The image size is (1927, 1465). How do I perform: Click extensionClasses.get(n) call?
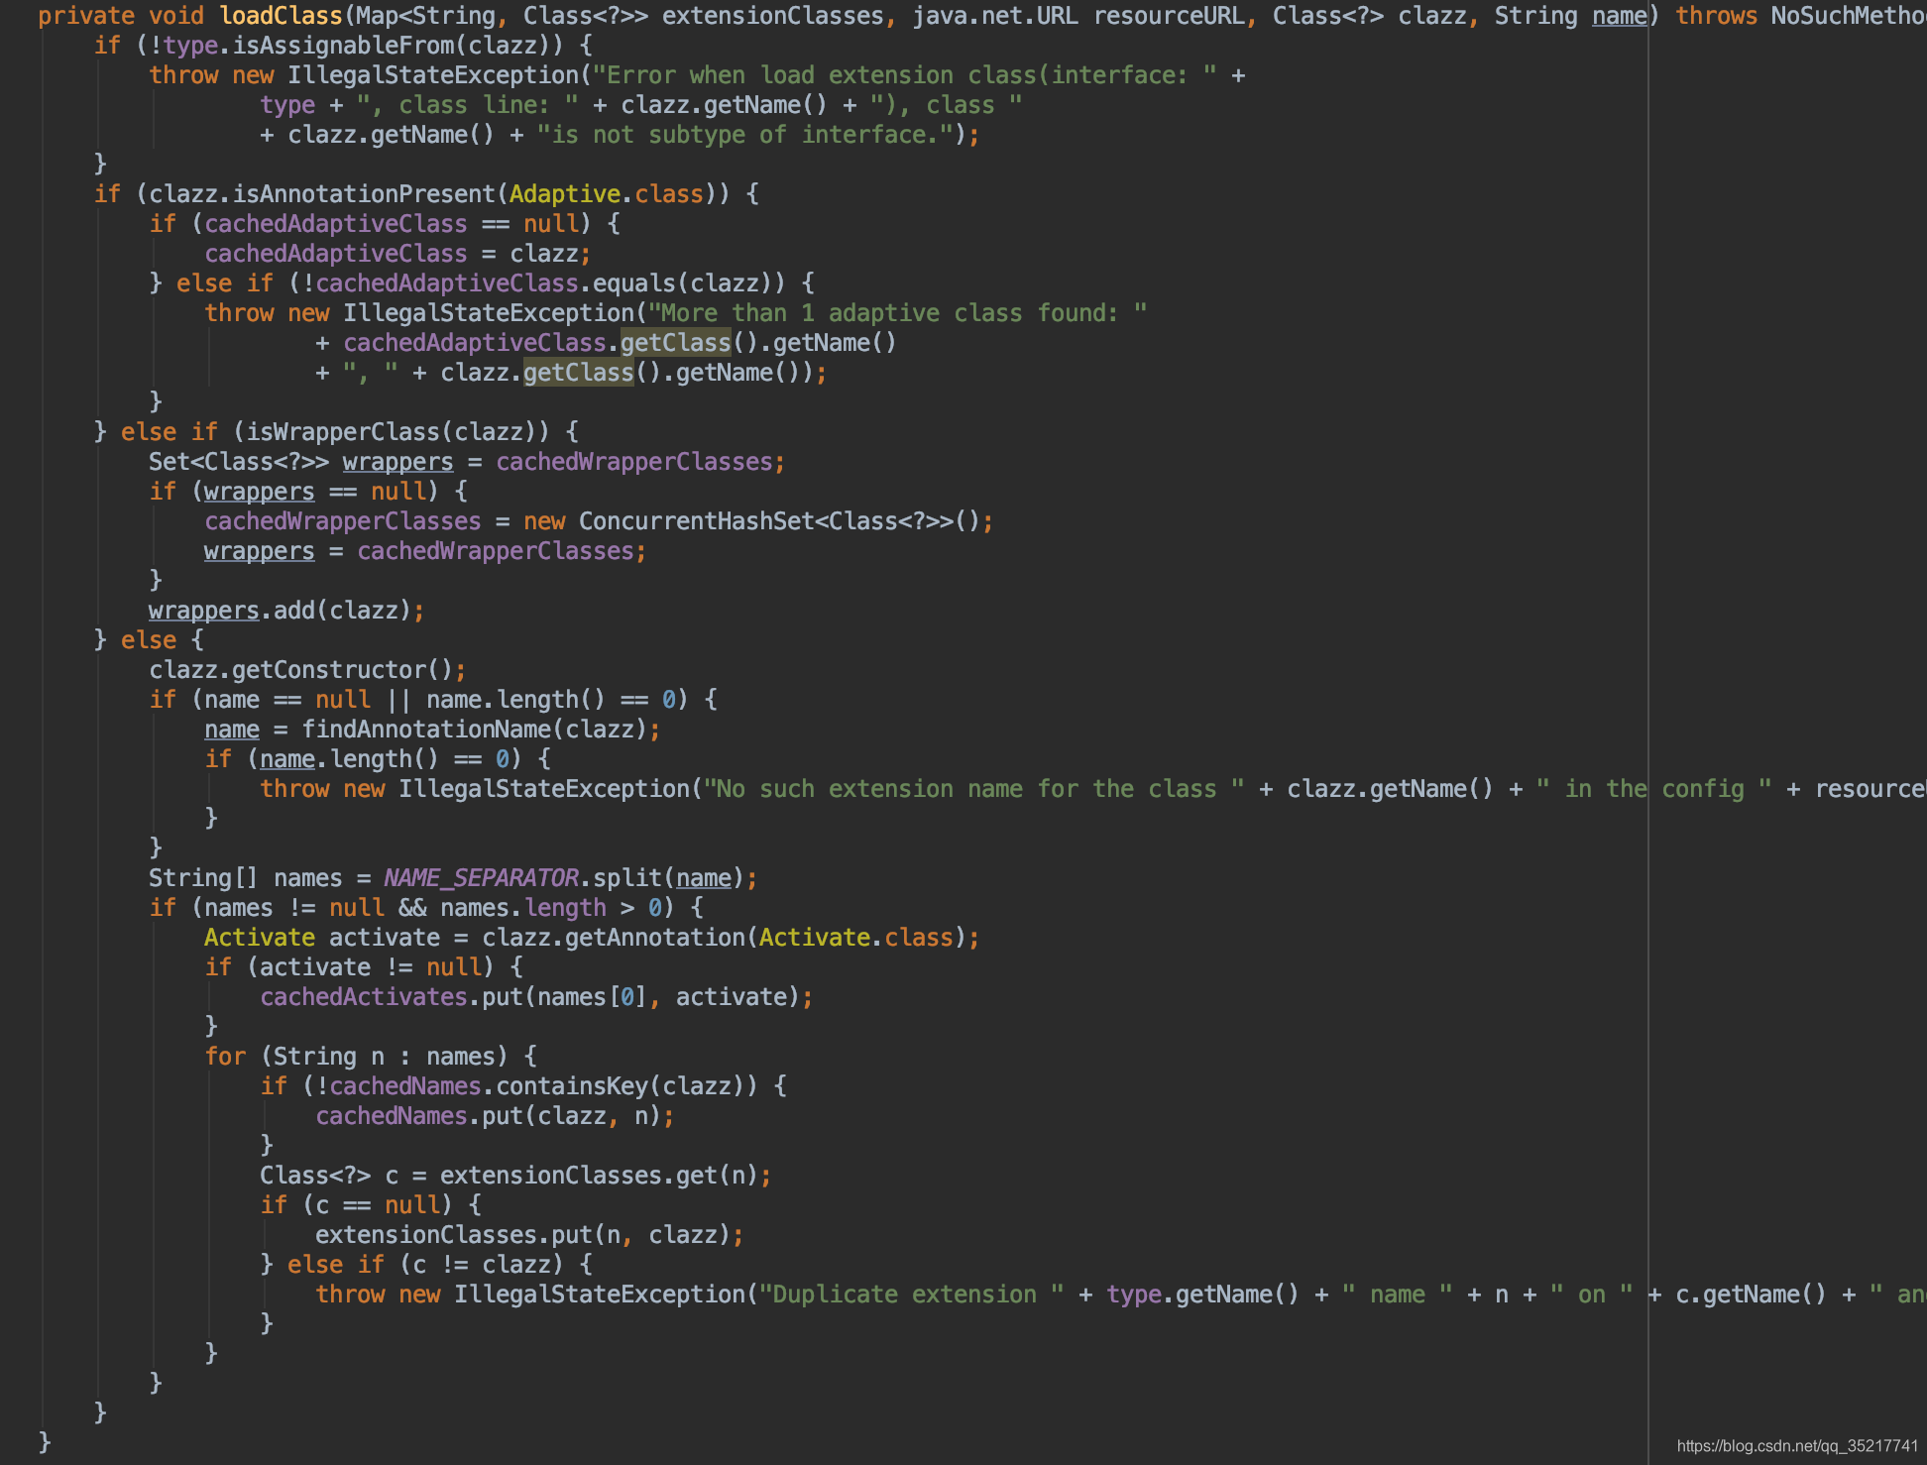coord(599,1176)
